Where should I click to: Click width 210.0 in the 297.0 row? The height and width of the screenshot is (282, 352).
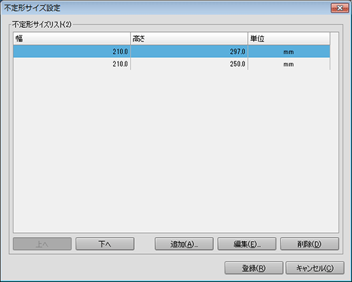(120, 52)
